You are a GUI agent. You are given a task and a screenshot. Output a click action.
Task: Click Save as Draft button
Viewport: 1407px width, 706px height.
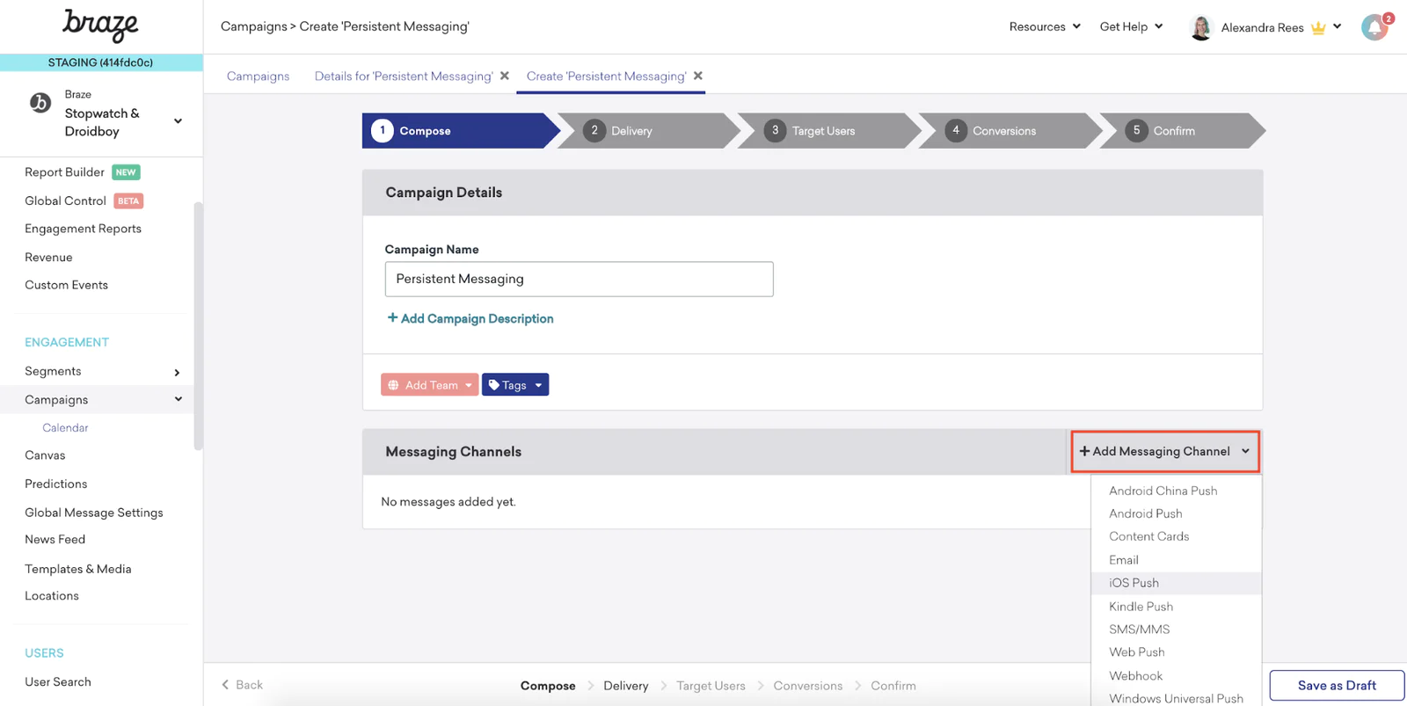pos(1336,686)
